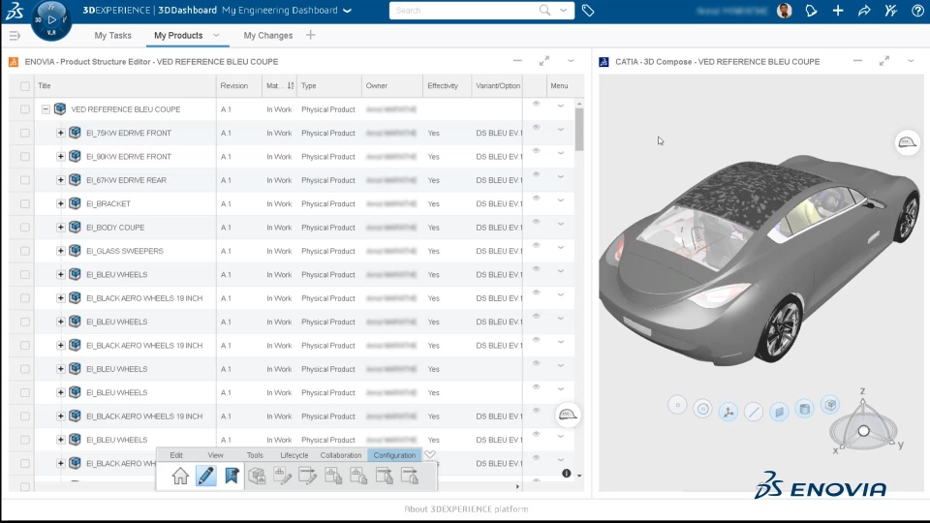930x523 pixels.
Task: Click About 3DEXPERIENCE platform link
Action: tap(466, 509)
